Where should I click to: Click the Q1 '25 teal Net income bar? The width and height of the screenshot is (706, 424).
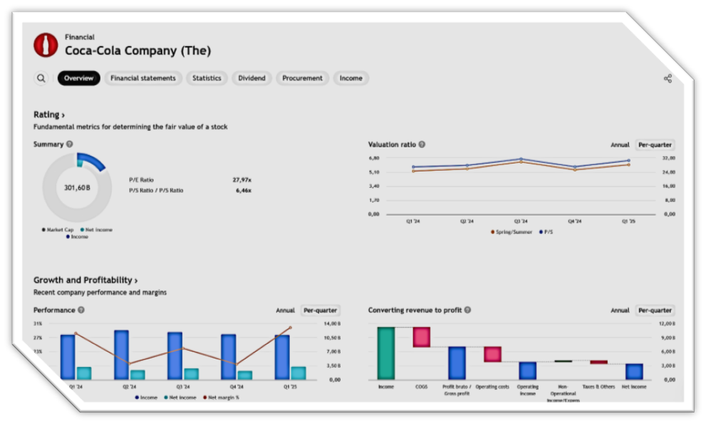click(x=298, y=373)
